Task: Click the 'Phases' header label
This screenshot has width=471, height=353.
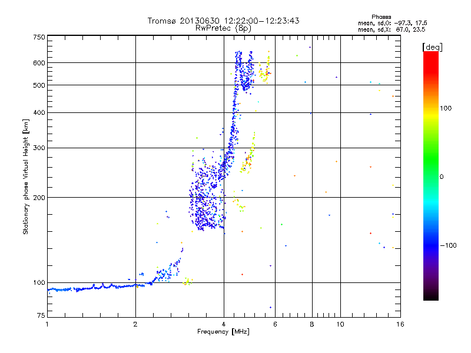Action: 381,17
